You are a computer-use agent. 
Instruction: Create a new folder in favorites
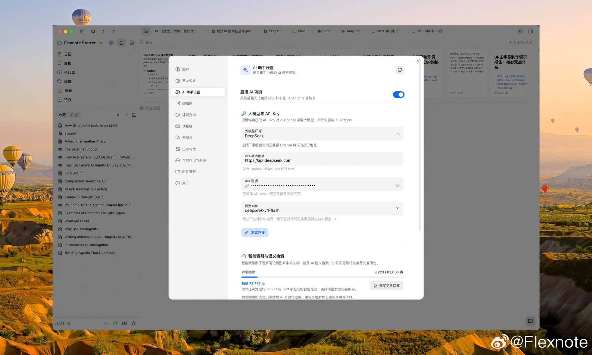(x=134, y=115)
